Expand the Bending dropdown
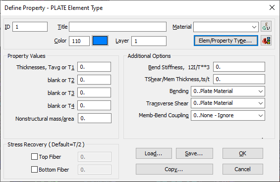This screenshot has height=182, width=280. pos(228,91)
